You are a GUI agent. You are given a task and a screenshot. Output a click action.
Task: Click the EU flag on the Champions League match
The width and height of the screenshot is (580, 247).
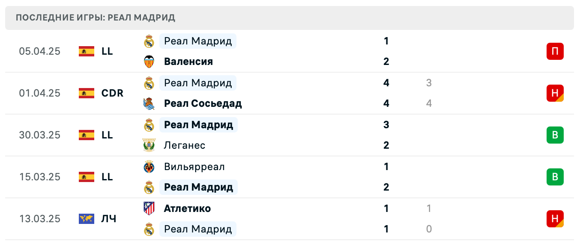tap(86, 218)
